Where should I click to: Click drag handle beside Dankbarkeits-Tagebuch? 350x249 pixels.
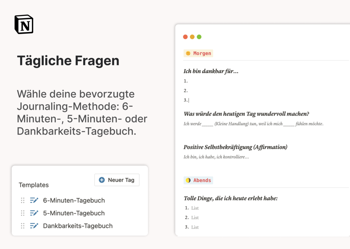[23, 226]
